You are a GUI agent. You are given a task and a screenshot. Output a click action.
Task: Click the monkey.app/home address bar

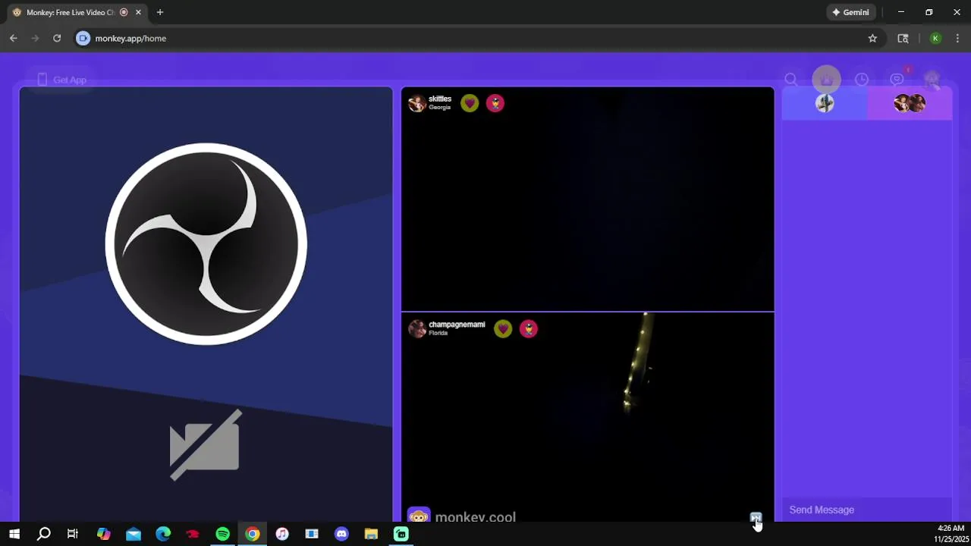(478, 38)
